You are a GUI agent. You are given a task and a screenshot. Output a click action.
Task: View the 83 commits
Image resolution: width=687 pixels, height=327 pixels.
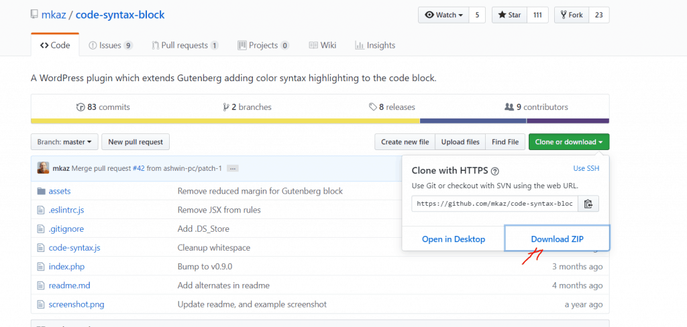pos(103,107)
